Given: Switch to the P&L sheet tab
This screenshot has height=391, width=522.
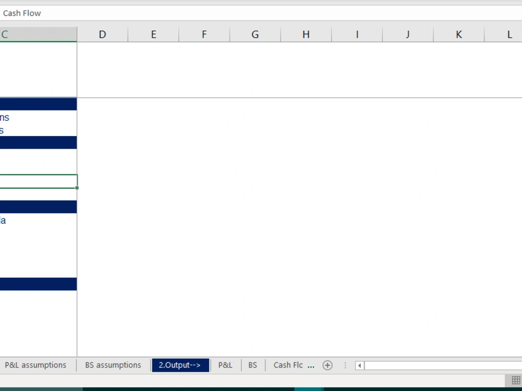Looking at the screenshot, I should (226, 365).
